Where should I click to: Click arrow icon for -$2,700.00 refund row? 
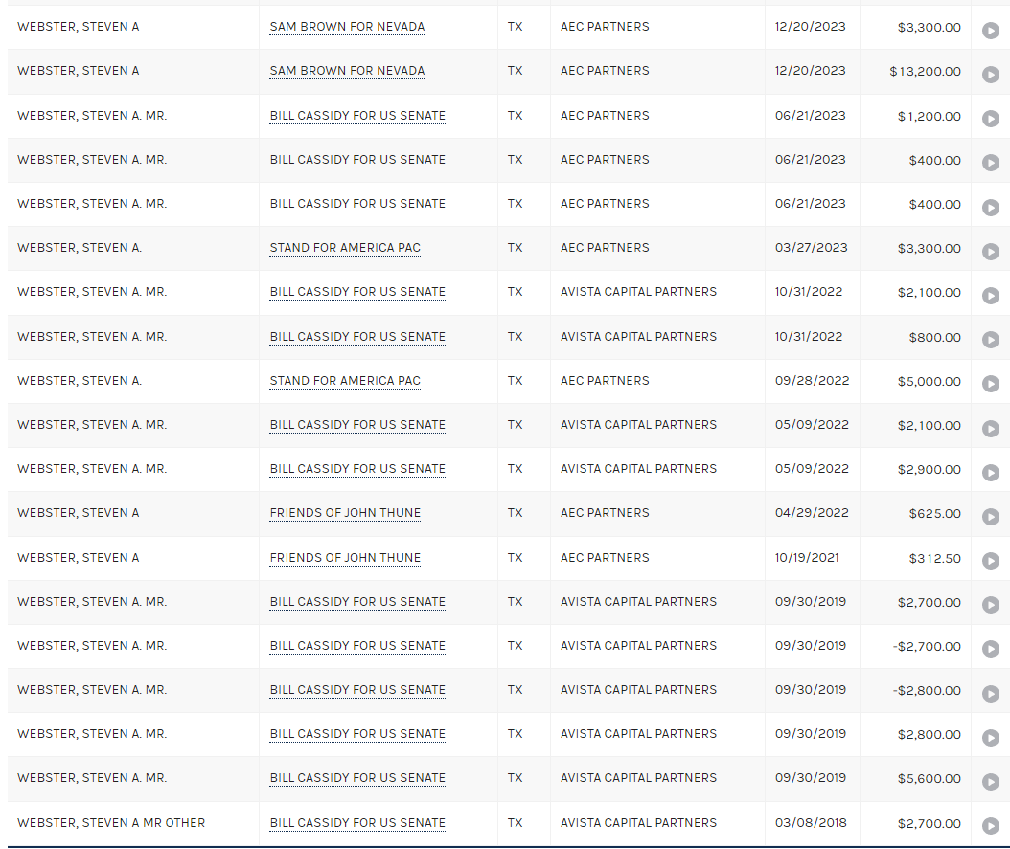tap(990, 649)
